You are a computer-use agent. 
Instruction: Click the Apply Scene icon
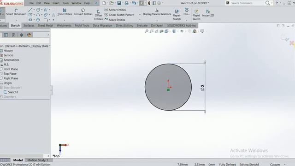click(195, 31)
